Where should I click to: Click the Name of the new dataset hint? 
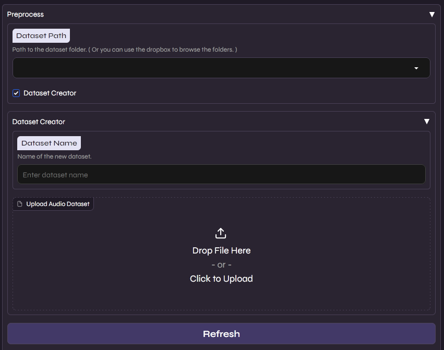coord(54,156)
